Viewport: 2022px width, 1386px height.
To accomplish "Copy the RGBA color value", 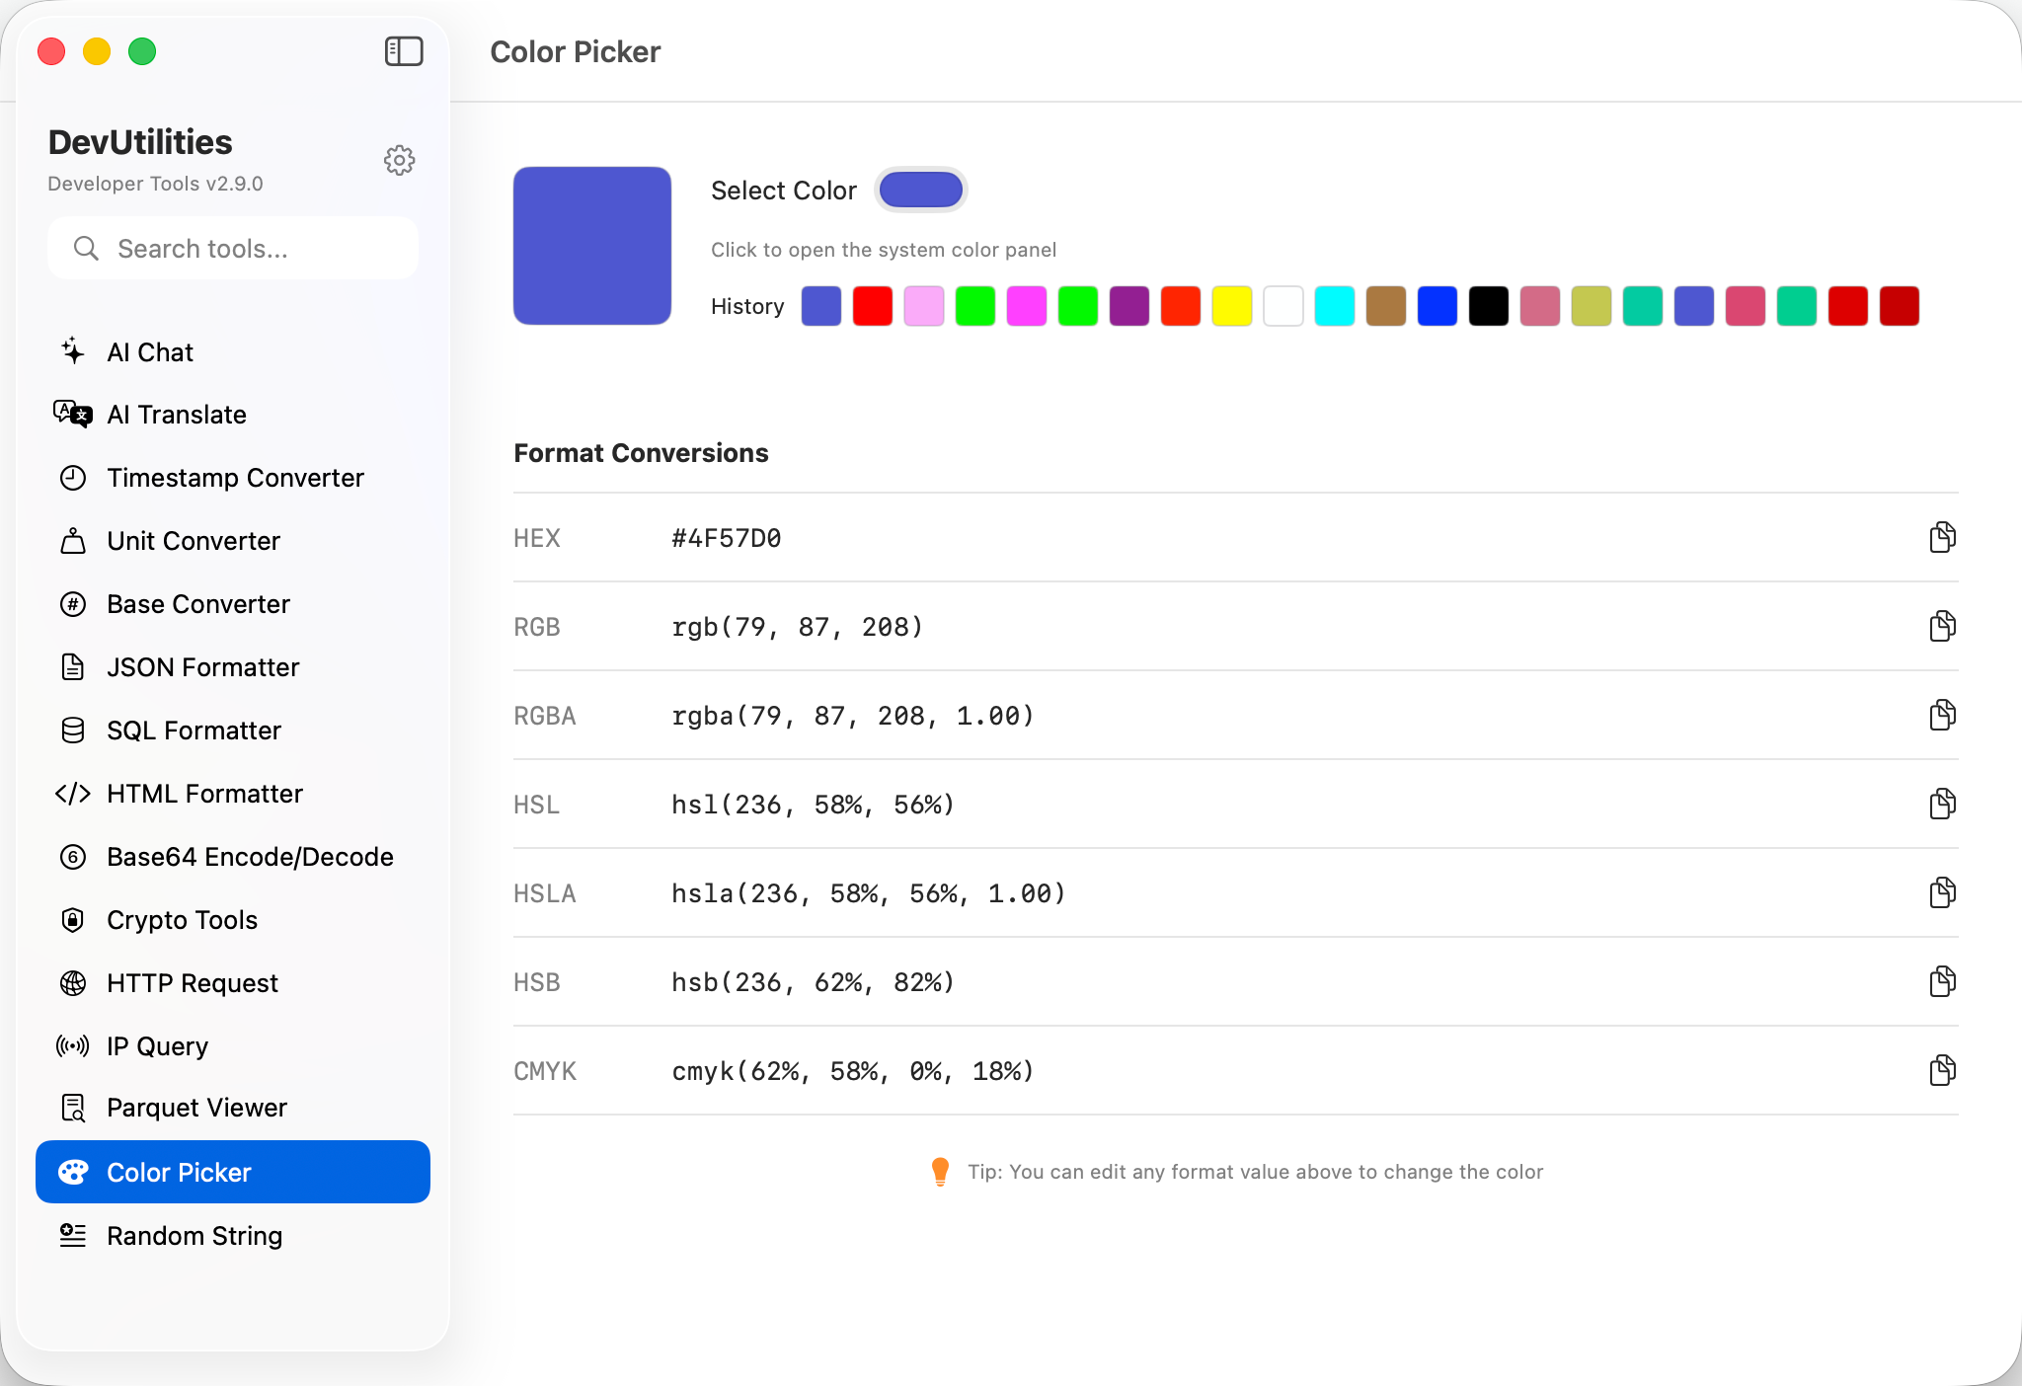I will 1942,715.
